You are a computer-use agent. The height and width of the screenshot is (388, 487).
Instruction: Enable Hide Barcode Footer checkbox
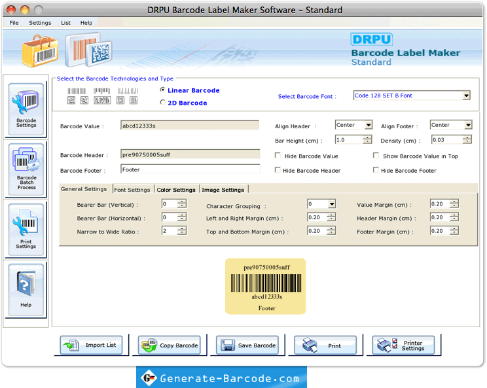376,169
